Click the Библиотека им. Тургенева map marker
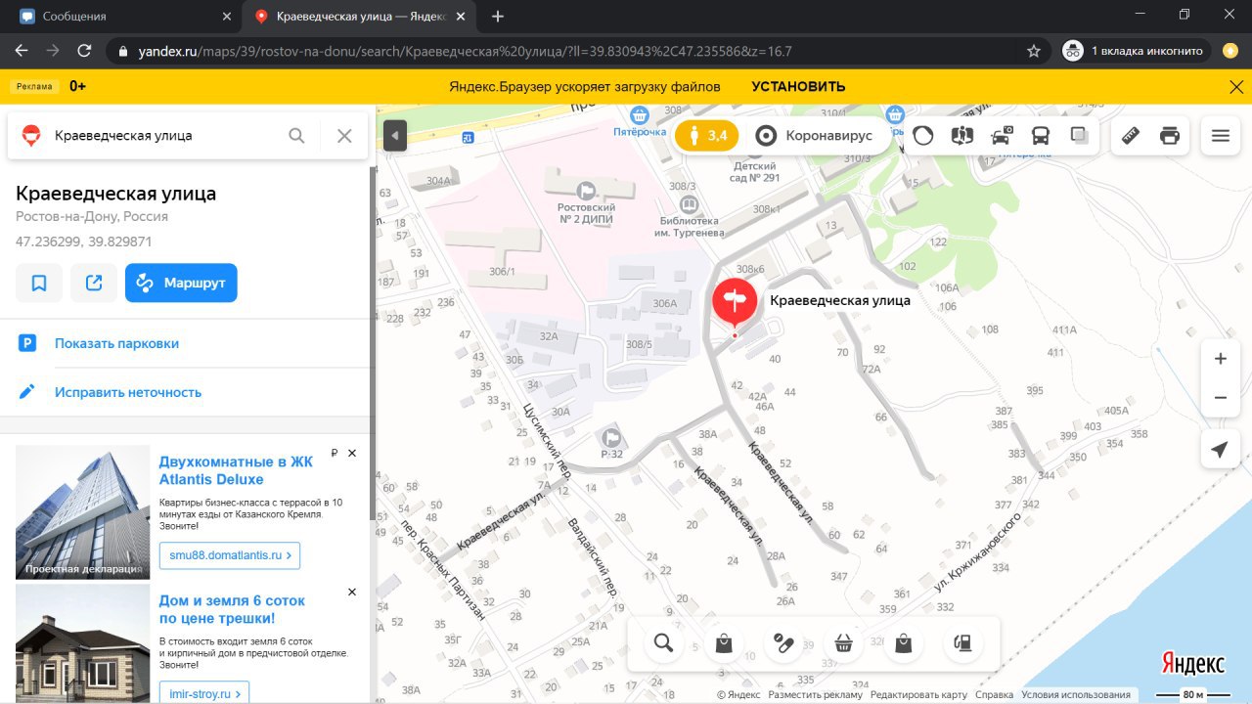1252x704 pixels. (689, 205)
